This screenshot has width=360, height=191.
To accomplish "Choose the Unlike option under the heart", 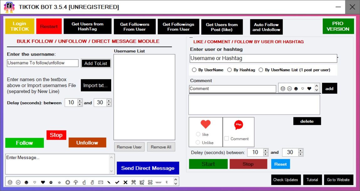I will (198, 143).
